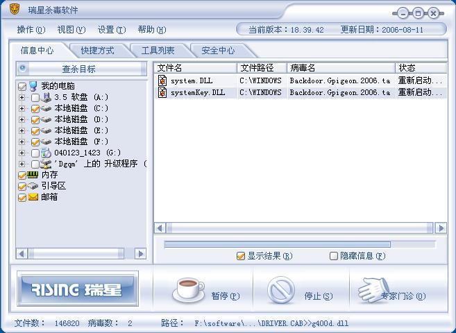The height and width of the screenshot is (333, 456).
Task: Switch to the 工具列表 tab
Action: tap(158, 51)
